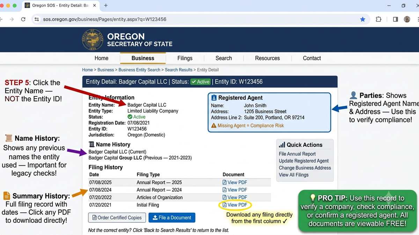419x235 pixels.
Task: Open the user profile avatar
Action: coord(407,19)
